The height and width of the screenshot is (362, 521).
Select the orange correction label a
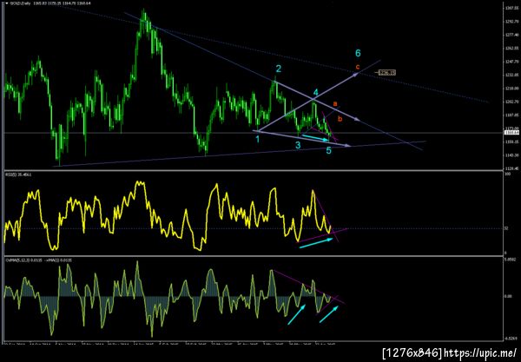click(x=335, y=104)
